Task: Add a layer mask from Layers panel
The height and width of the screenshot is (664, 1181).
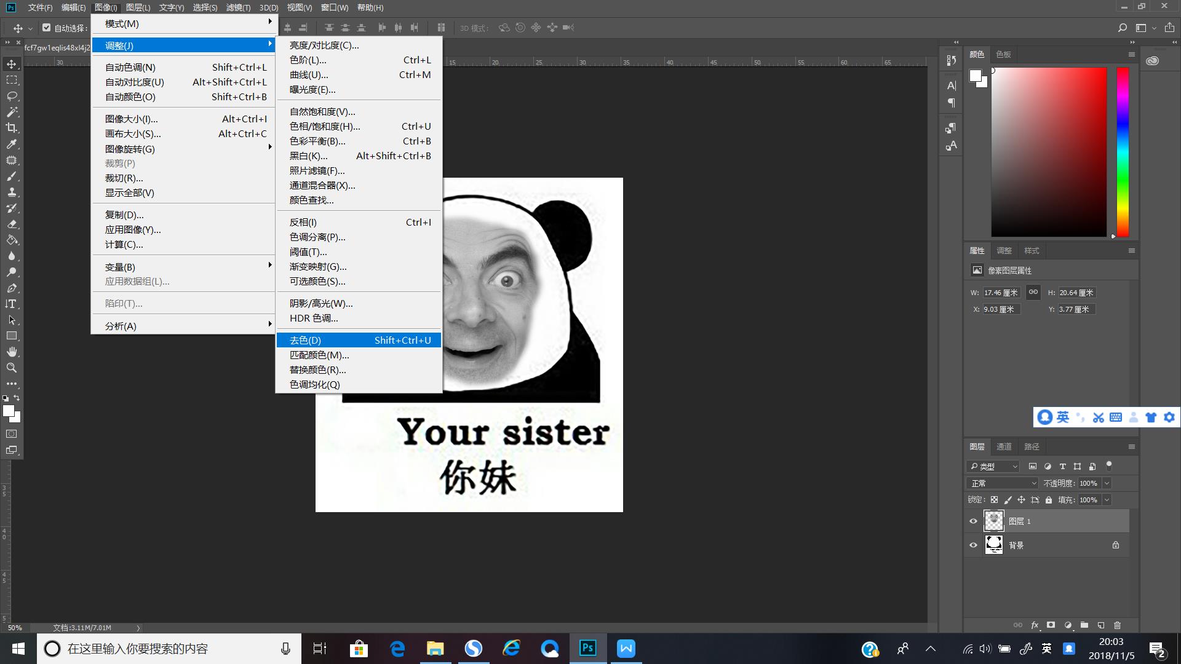Action: (1051, 625)
